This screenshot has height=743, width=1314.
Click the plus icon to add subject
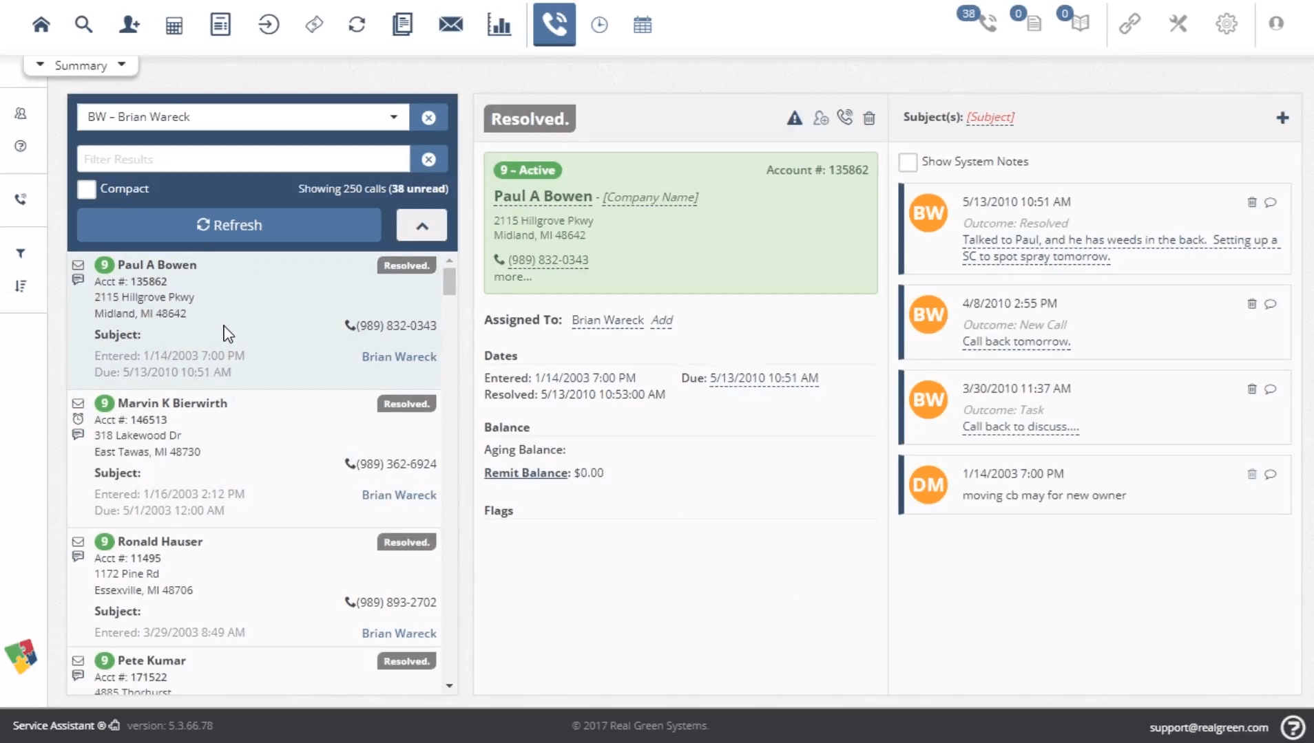(1282, 118)
